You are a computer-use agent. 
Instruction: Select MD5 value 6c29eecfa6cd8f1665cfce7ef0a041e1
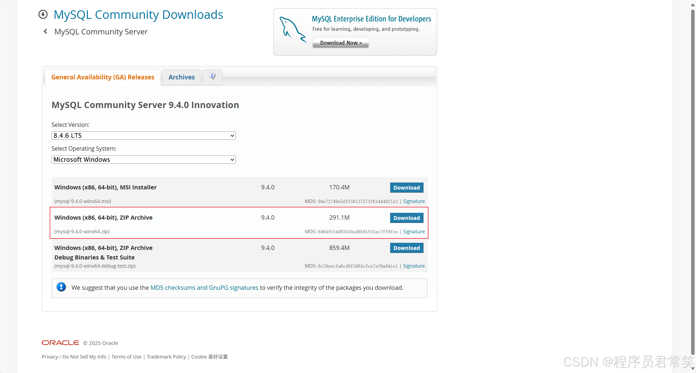click(x=358, y=266)
